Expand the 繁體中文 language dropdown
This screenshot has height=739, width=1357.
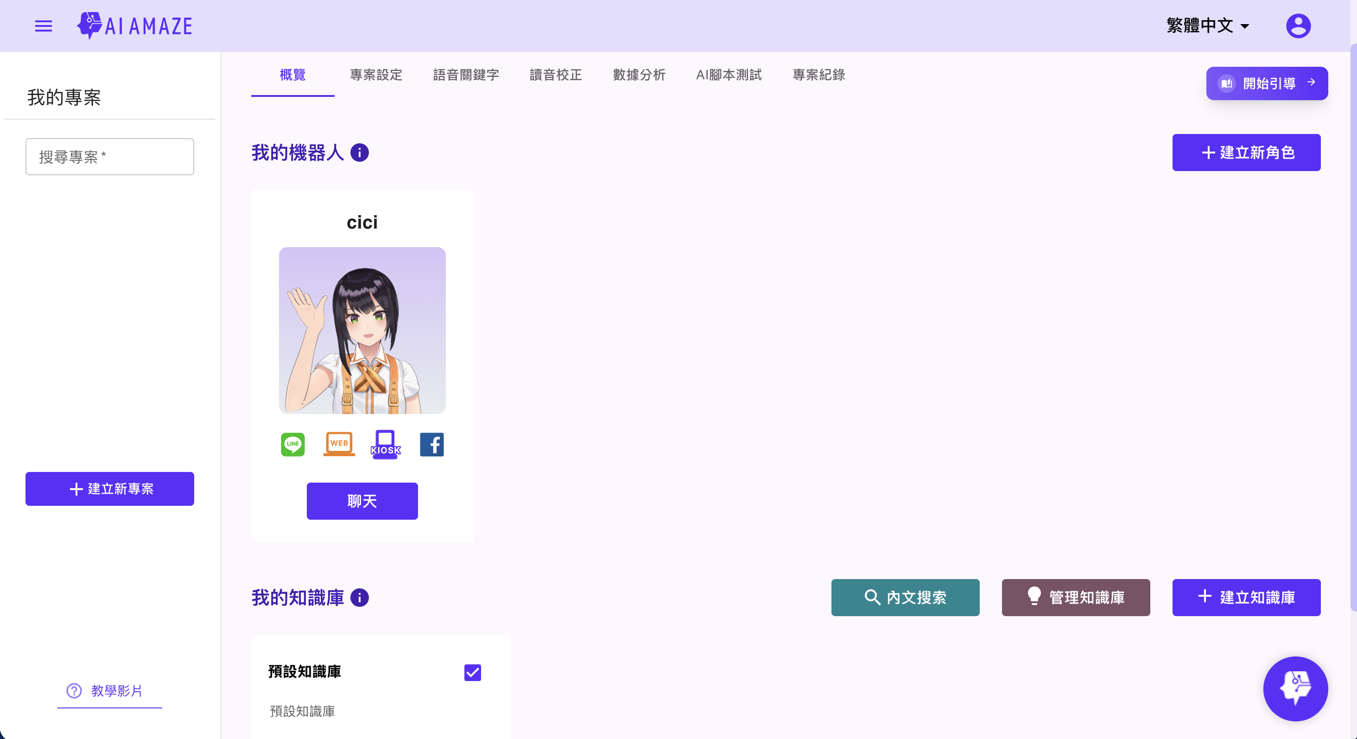[1207, 26]
